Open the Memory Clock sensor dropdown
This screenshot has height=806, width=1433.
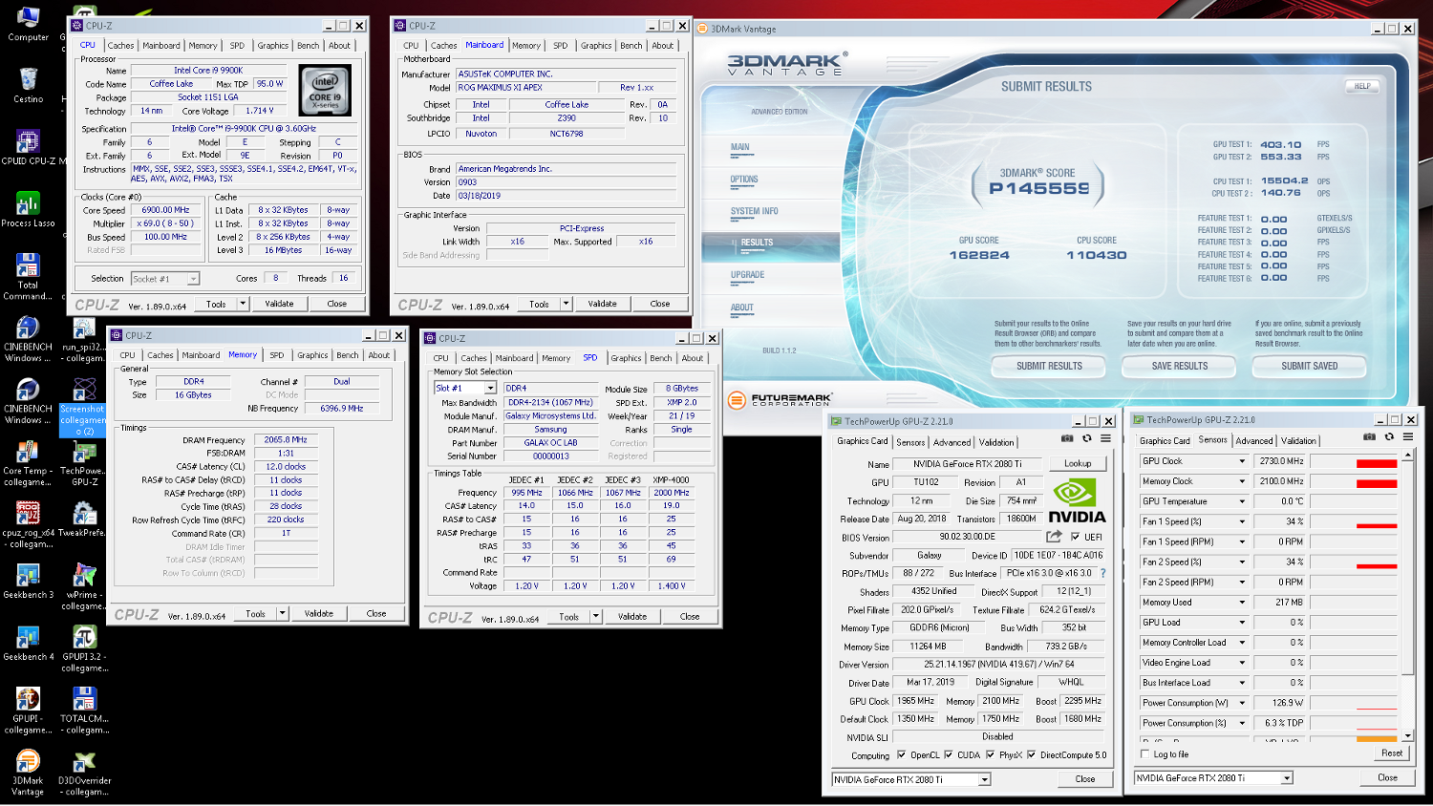[x=1242, y=481]
